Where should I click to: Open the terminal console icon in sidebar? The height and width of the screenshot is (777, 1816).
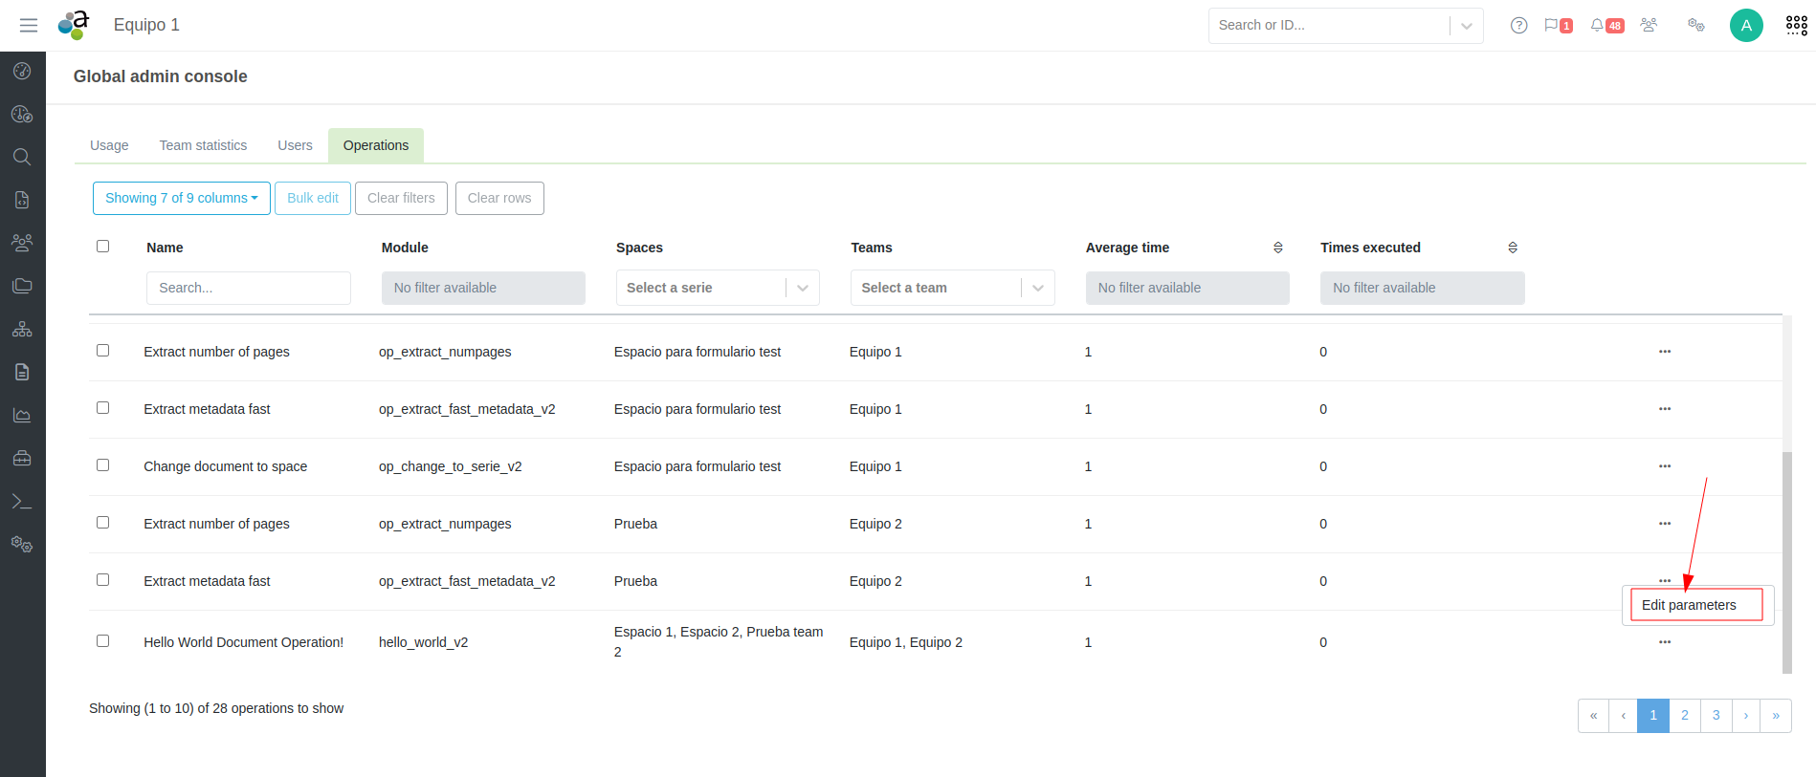[22, 502]
